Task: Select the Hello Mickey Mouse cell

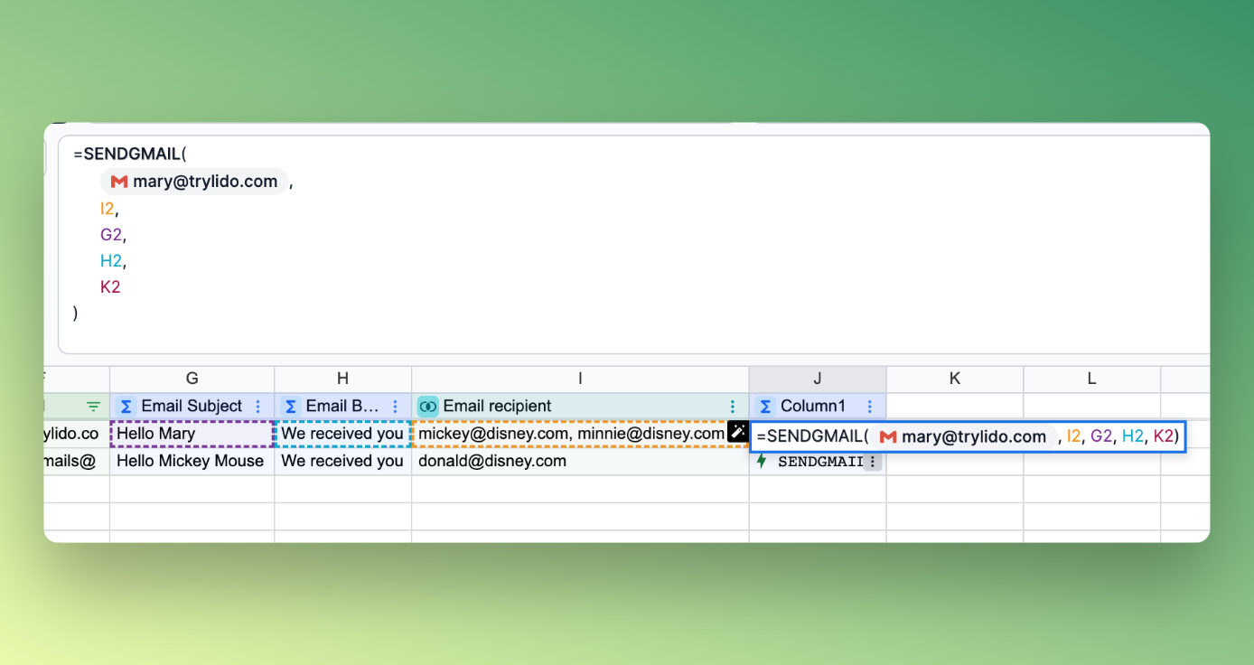Action: [x=192, y=462]
